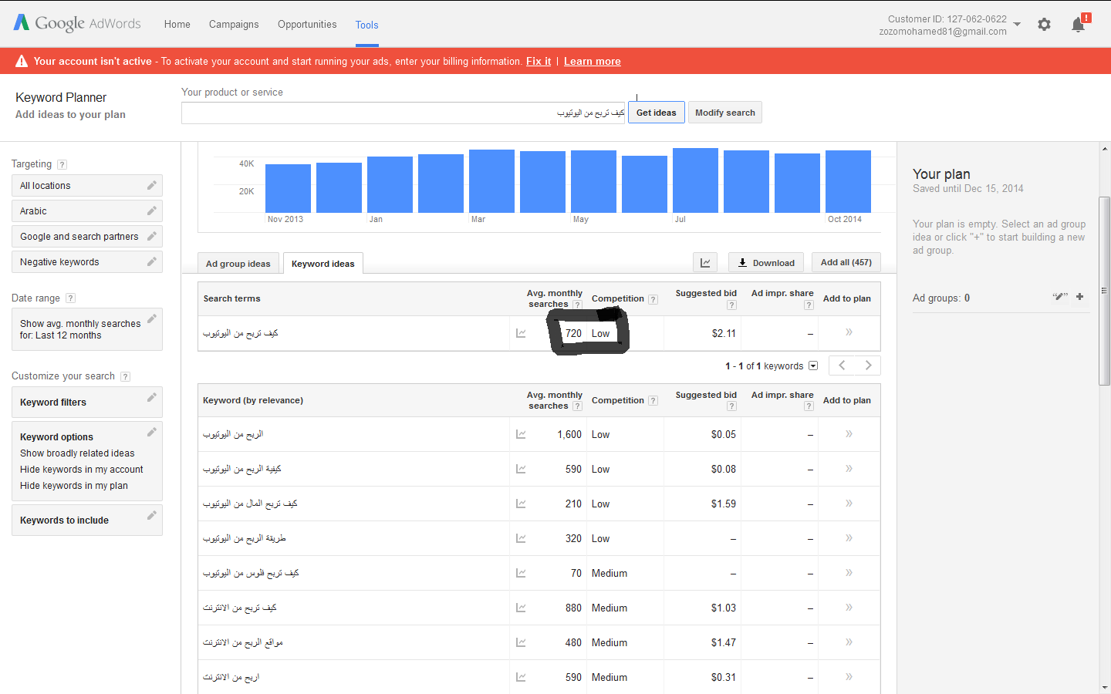Image resolution: width=1111 pixels, height=694 pixels.
Task: Follow the Fix it billing link
Action: [539, 61]
